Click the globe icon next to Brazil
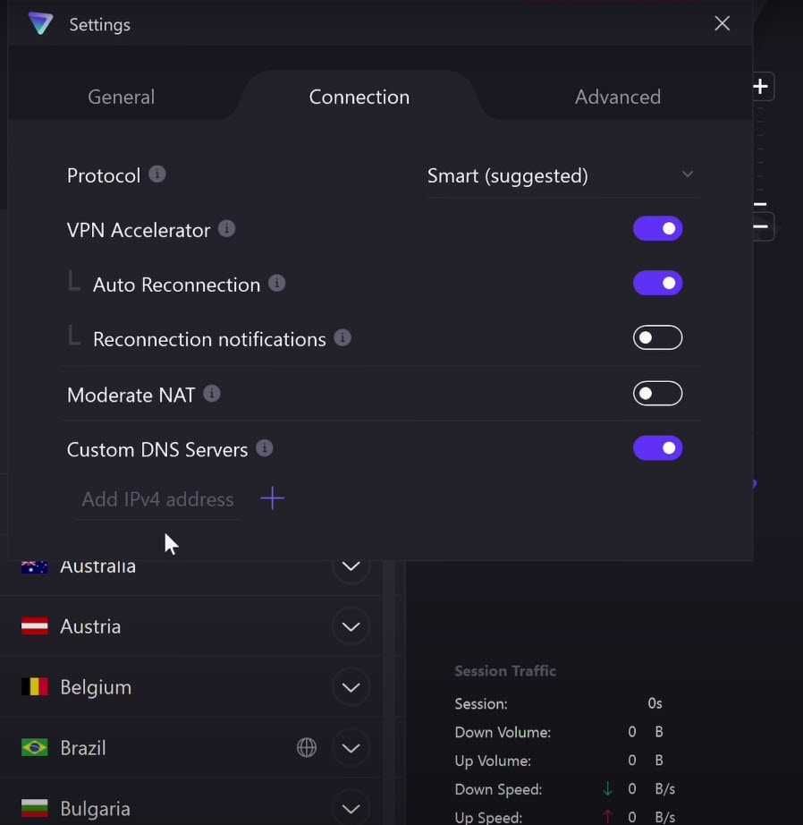Image resolution: width=803 pixels, height=825 pixels. point(307,747)
